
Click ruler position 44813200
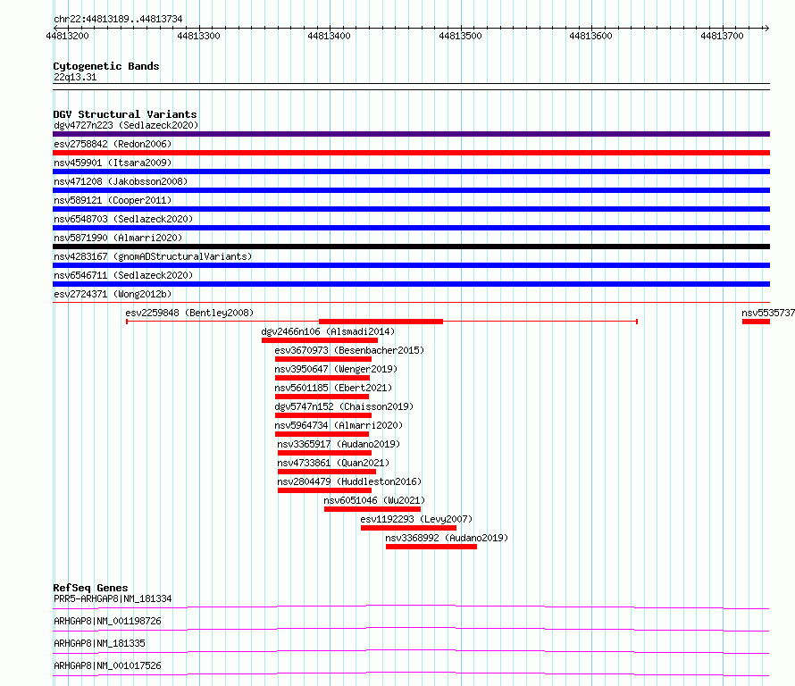[67, 36]
